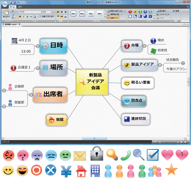
Task: Click the save icon in quick access bar
Action: tap(11, 2)
